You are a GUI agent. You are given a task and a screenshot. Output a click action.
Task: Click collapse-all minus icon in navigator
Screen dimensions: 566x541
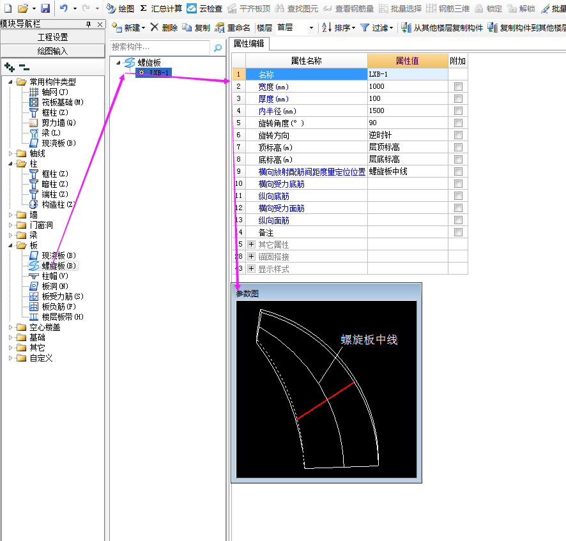tap(24, 67)
